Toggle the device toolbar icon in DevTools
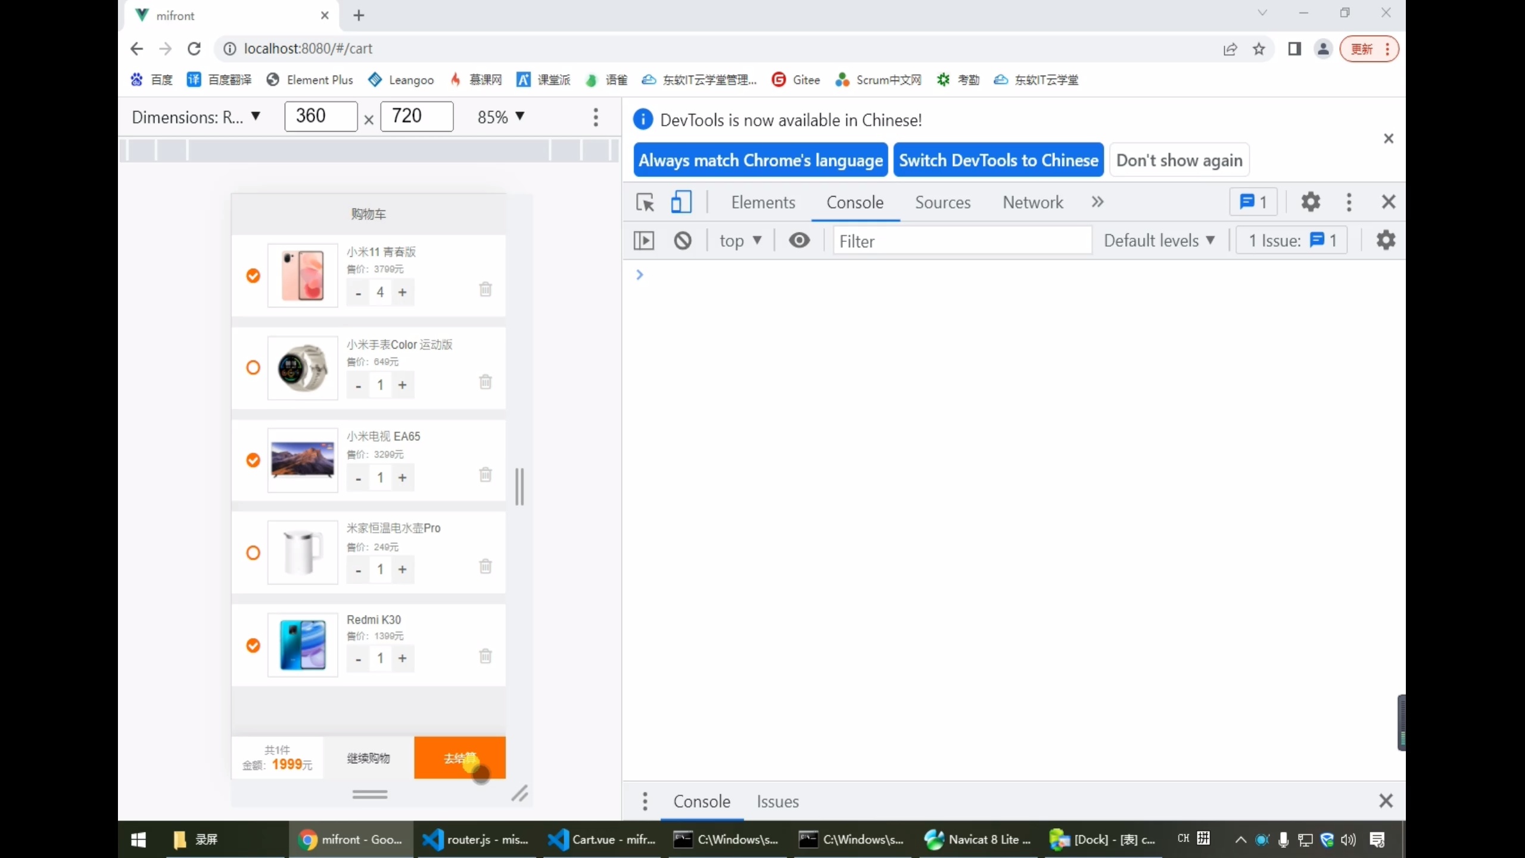This screenshot has height=858, width=1525. [681, 202]
